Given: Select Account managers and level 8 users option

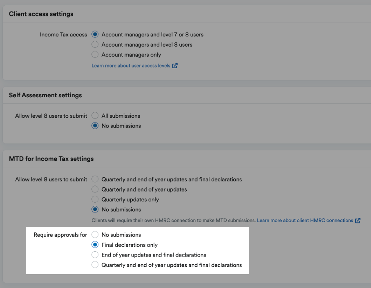Looking at the screenshot, I should tap(95, 45).
